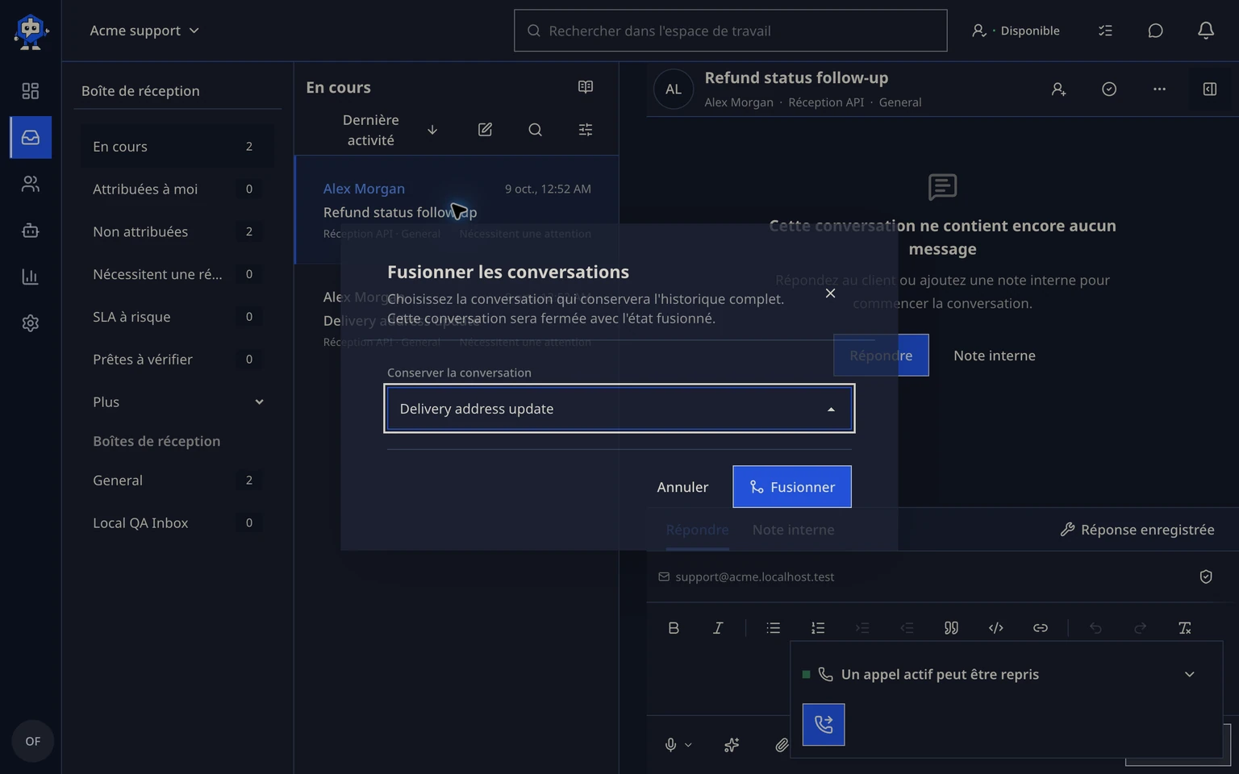
Task: Click Réponse enregistrée button
Action: [x=1137, y=530]
